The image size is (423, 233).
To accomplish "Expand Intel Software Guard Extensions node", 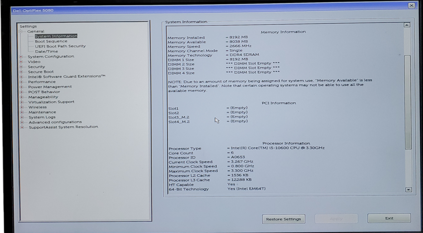I will pyautogui.click(x=22, y=77).
